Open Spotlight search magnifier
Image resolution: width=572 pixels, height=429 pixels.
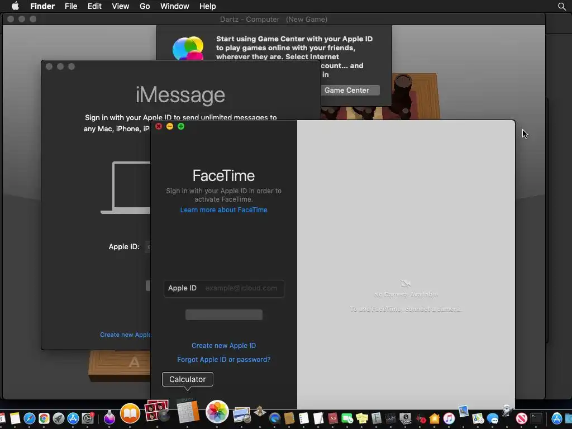(562, 6)
